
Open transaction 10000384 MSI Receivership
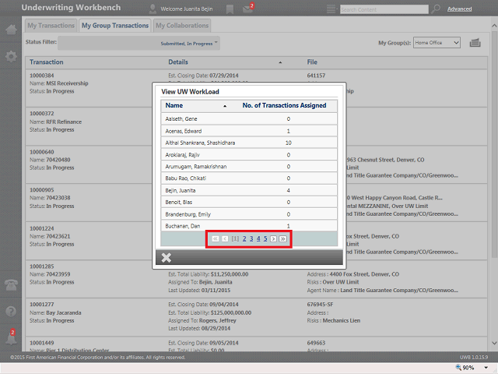[41, 76]
